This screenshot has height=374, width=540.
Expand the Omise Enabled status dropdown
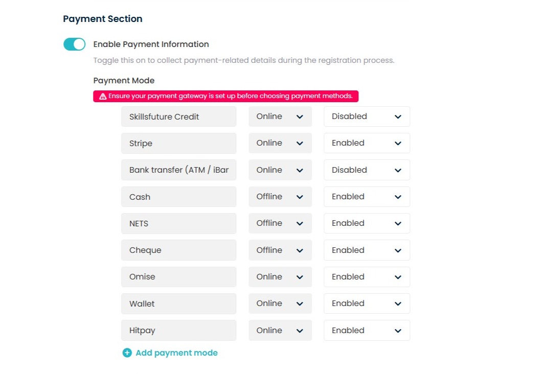pos(367,277)
